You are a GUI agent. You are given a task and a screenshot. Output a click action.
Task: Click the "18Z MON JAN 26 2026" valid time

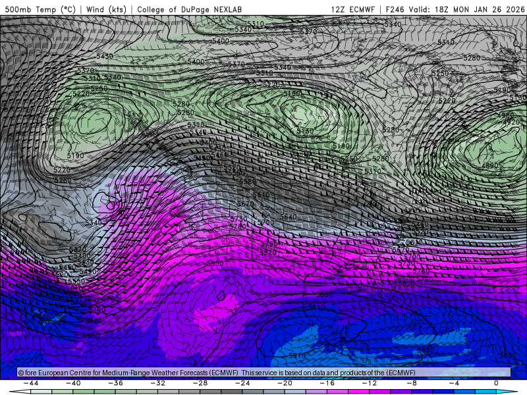click(480, 9)
